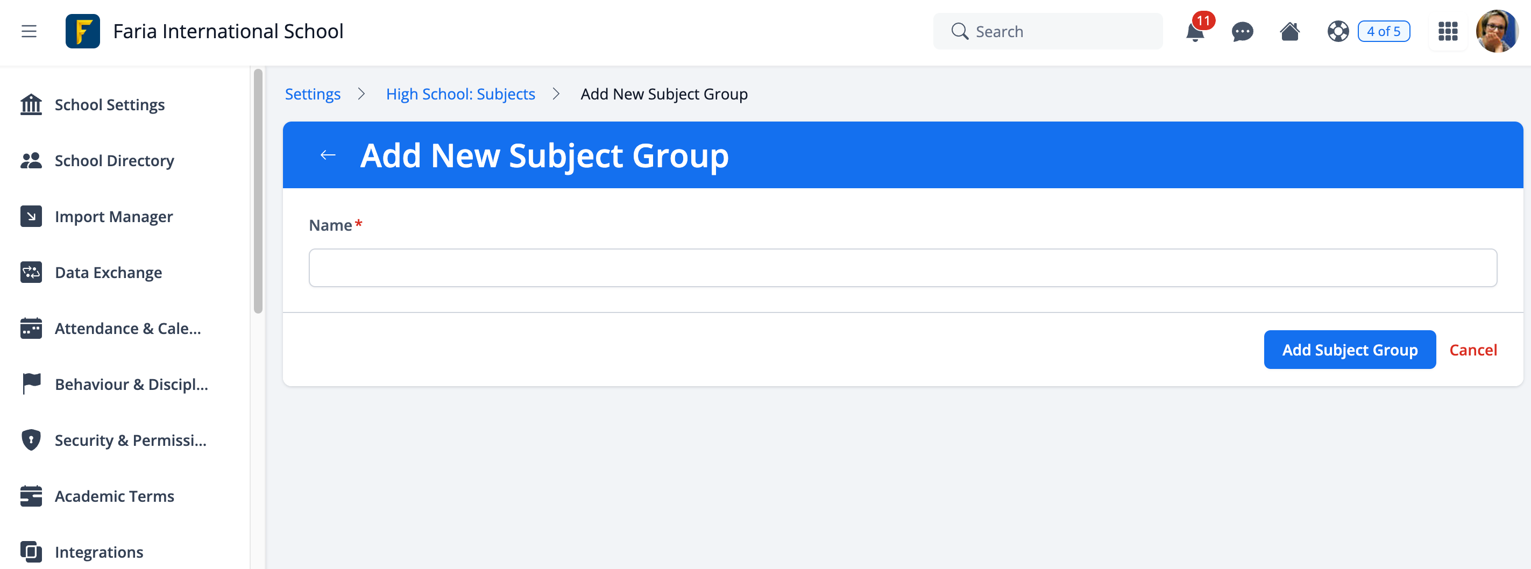Click the Faria International School title
Viewport: 1531px width, 569px height.
click(x=228, y=32)
